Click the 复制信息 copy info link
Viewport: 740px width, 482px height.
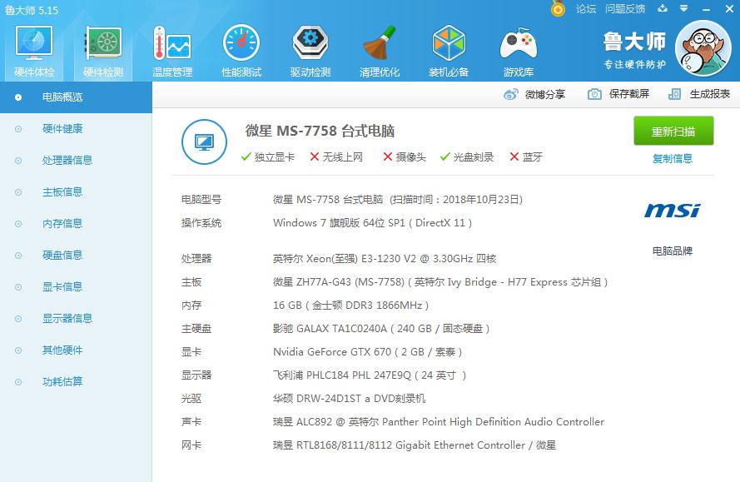[x=672, y=157]
